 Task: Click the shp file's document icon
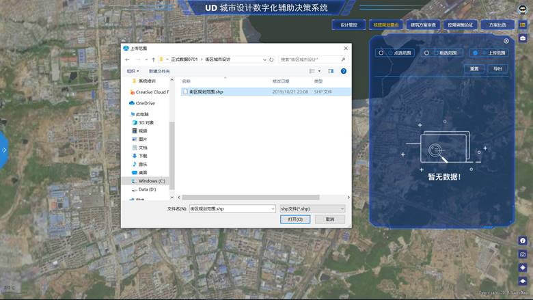pos(186,92)
